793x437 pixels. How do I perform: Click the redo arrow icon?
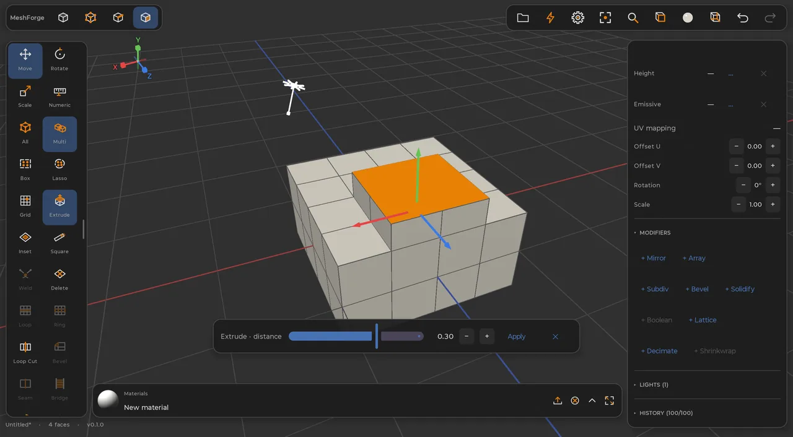click(x=770, y=18)
